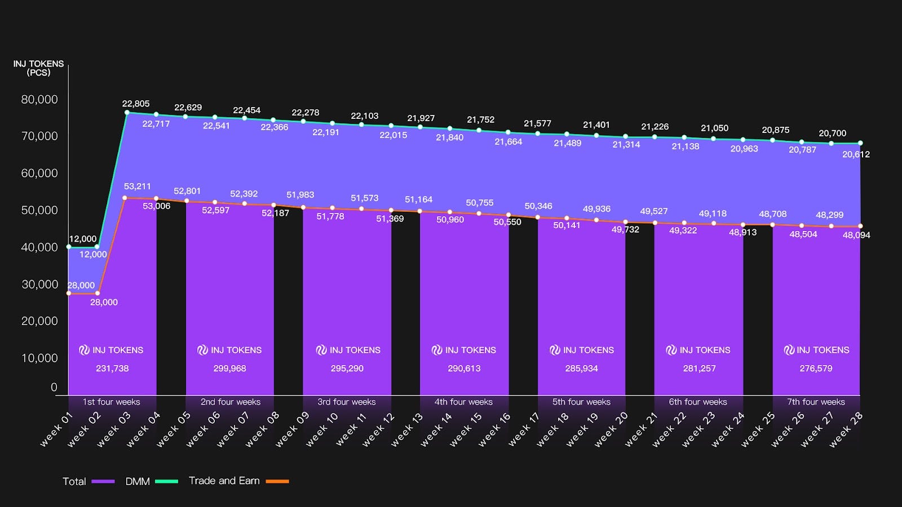Click the "53,211" Trade and Earn value
The height and width of the screenshot is (507, 902).
138,186
